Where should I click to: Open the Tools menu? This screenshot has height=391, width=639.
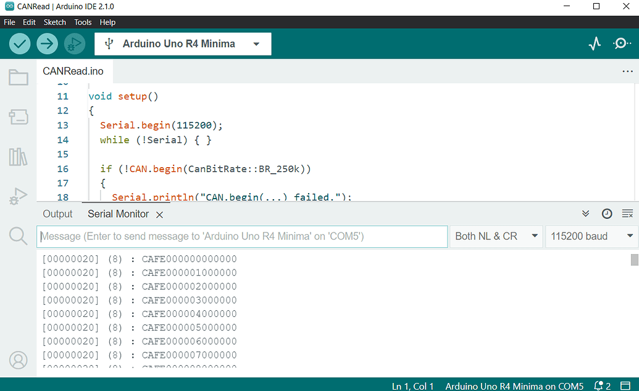click(x=83, y=22)
